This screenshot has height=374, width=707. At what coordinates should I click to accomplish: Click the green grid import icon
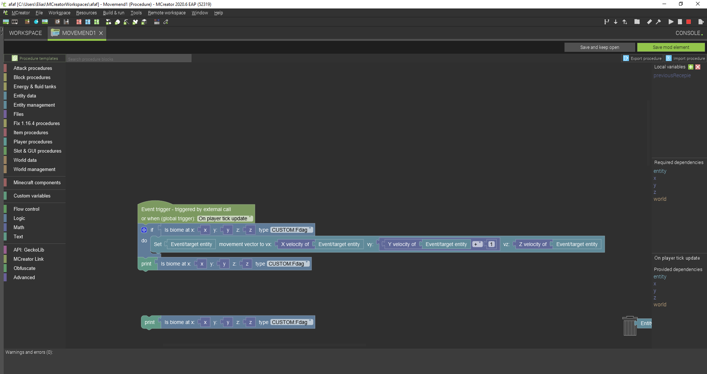[x=96, y=22]
